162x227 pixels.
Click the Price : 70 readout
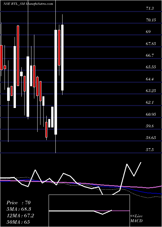coord(18,203)
